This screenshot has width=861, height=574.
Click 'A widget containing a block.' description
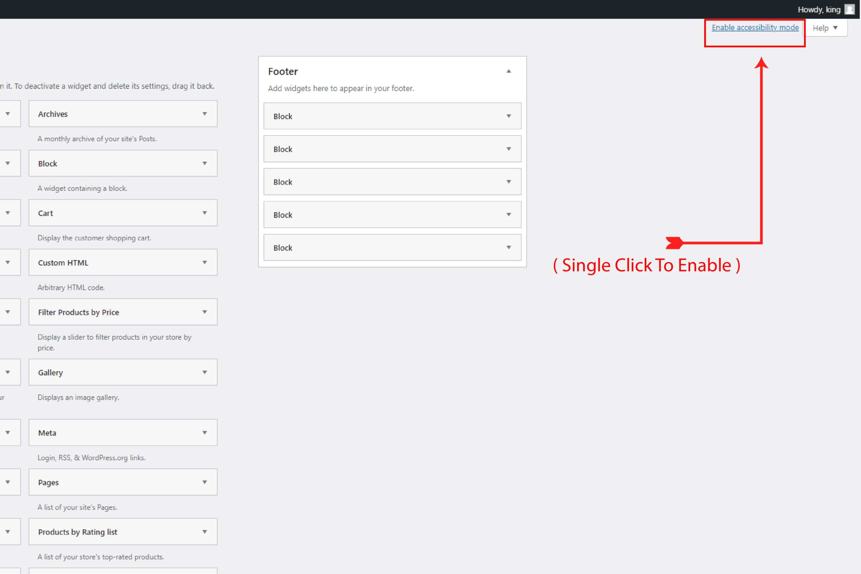pyautogui.click(x=82, y=188)
